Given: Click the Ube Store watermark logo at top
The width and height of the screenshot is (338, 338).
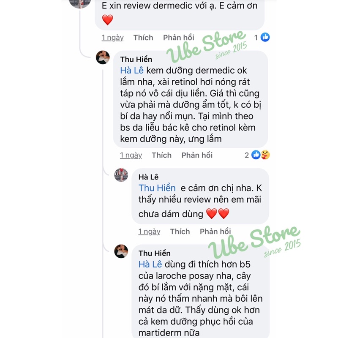Looking at the screenshot, I should click(x=207, y=46).
